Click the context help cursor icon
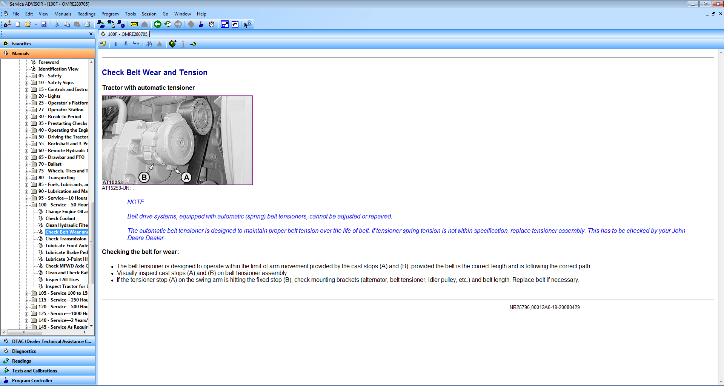Viewport: 724px width, 386px height. (247, 24)
